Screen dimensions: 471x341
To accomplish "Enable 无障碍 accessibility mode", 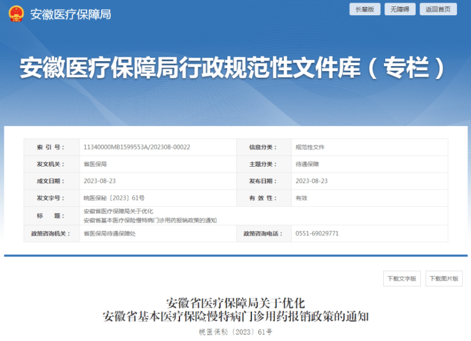I will [402, 9].
